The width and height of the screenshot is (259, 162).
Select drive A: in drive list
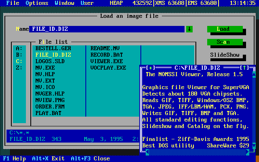19,48
